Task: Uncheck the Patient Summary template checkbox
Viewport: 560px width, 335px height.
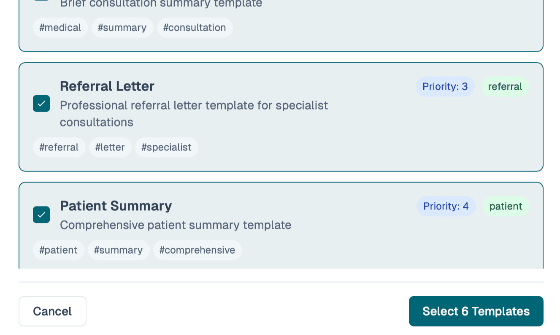Action: pos(41,214)
